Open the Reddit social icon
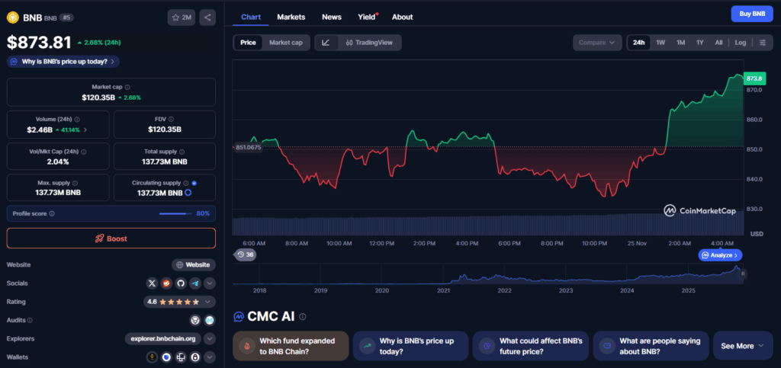Viewport: 781px width, 368px height. pyautogui.click(x=166, y=283)
